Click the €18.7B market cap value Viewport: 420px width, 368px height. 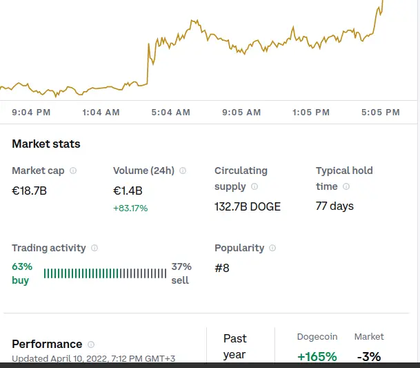(x=30, y=191)
